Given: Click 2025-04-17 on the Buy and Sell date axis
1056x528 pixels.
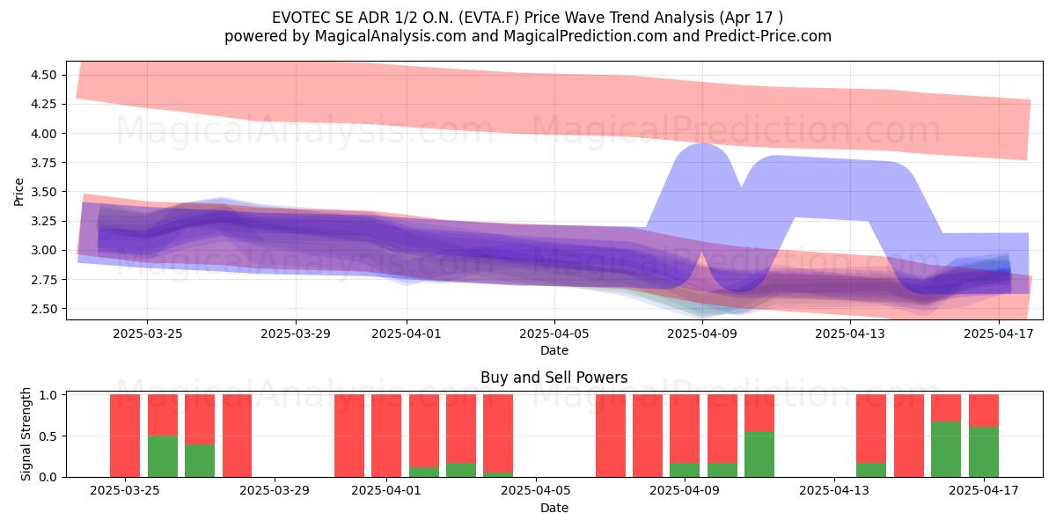Looking at the screenshot, I should (x=983, y=491).
